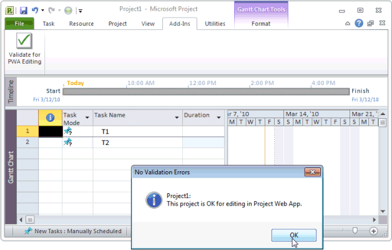Select row number 1 header
This screenshot has height=250, width=392.
(27, 131)
